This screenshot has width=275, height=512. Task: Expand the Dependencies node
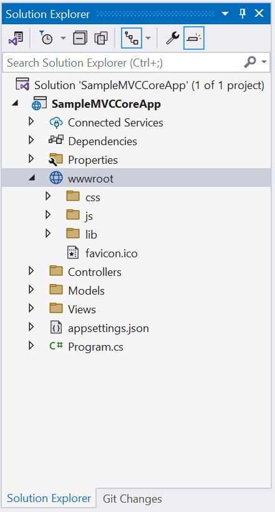(31, 140)
